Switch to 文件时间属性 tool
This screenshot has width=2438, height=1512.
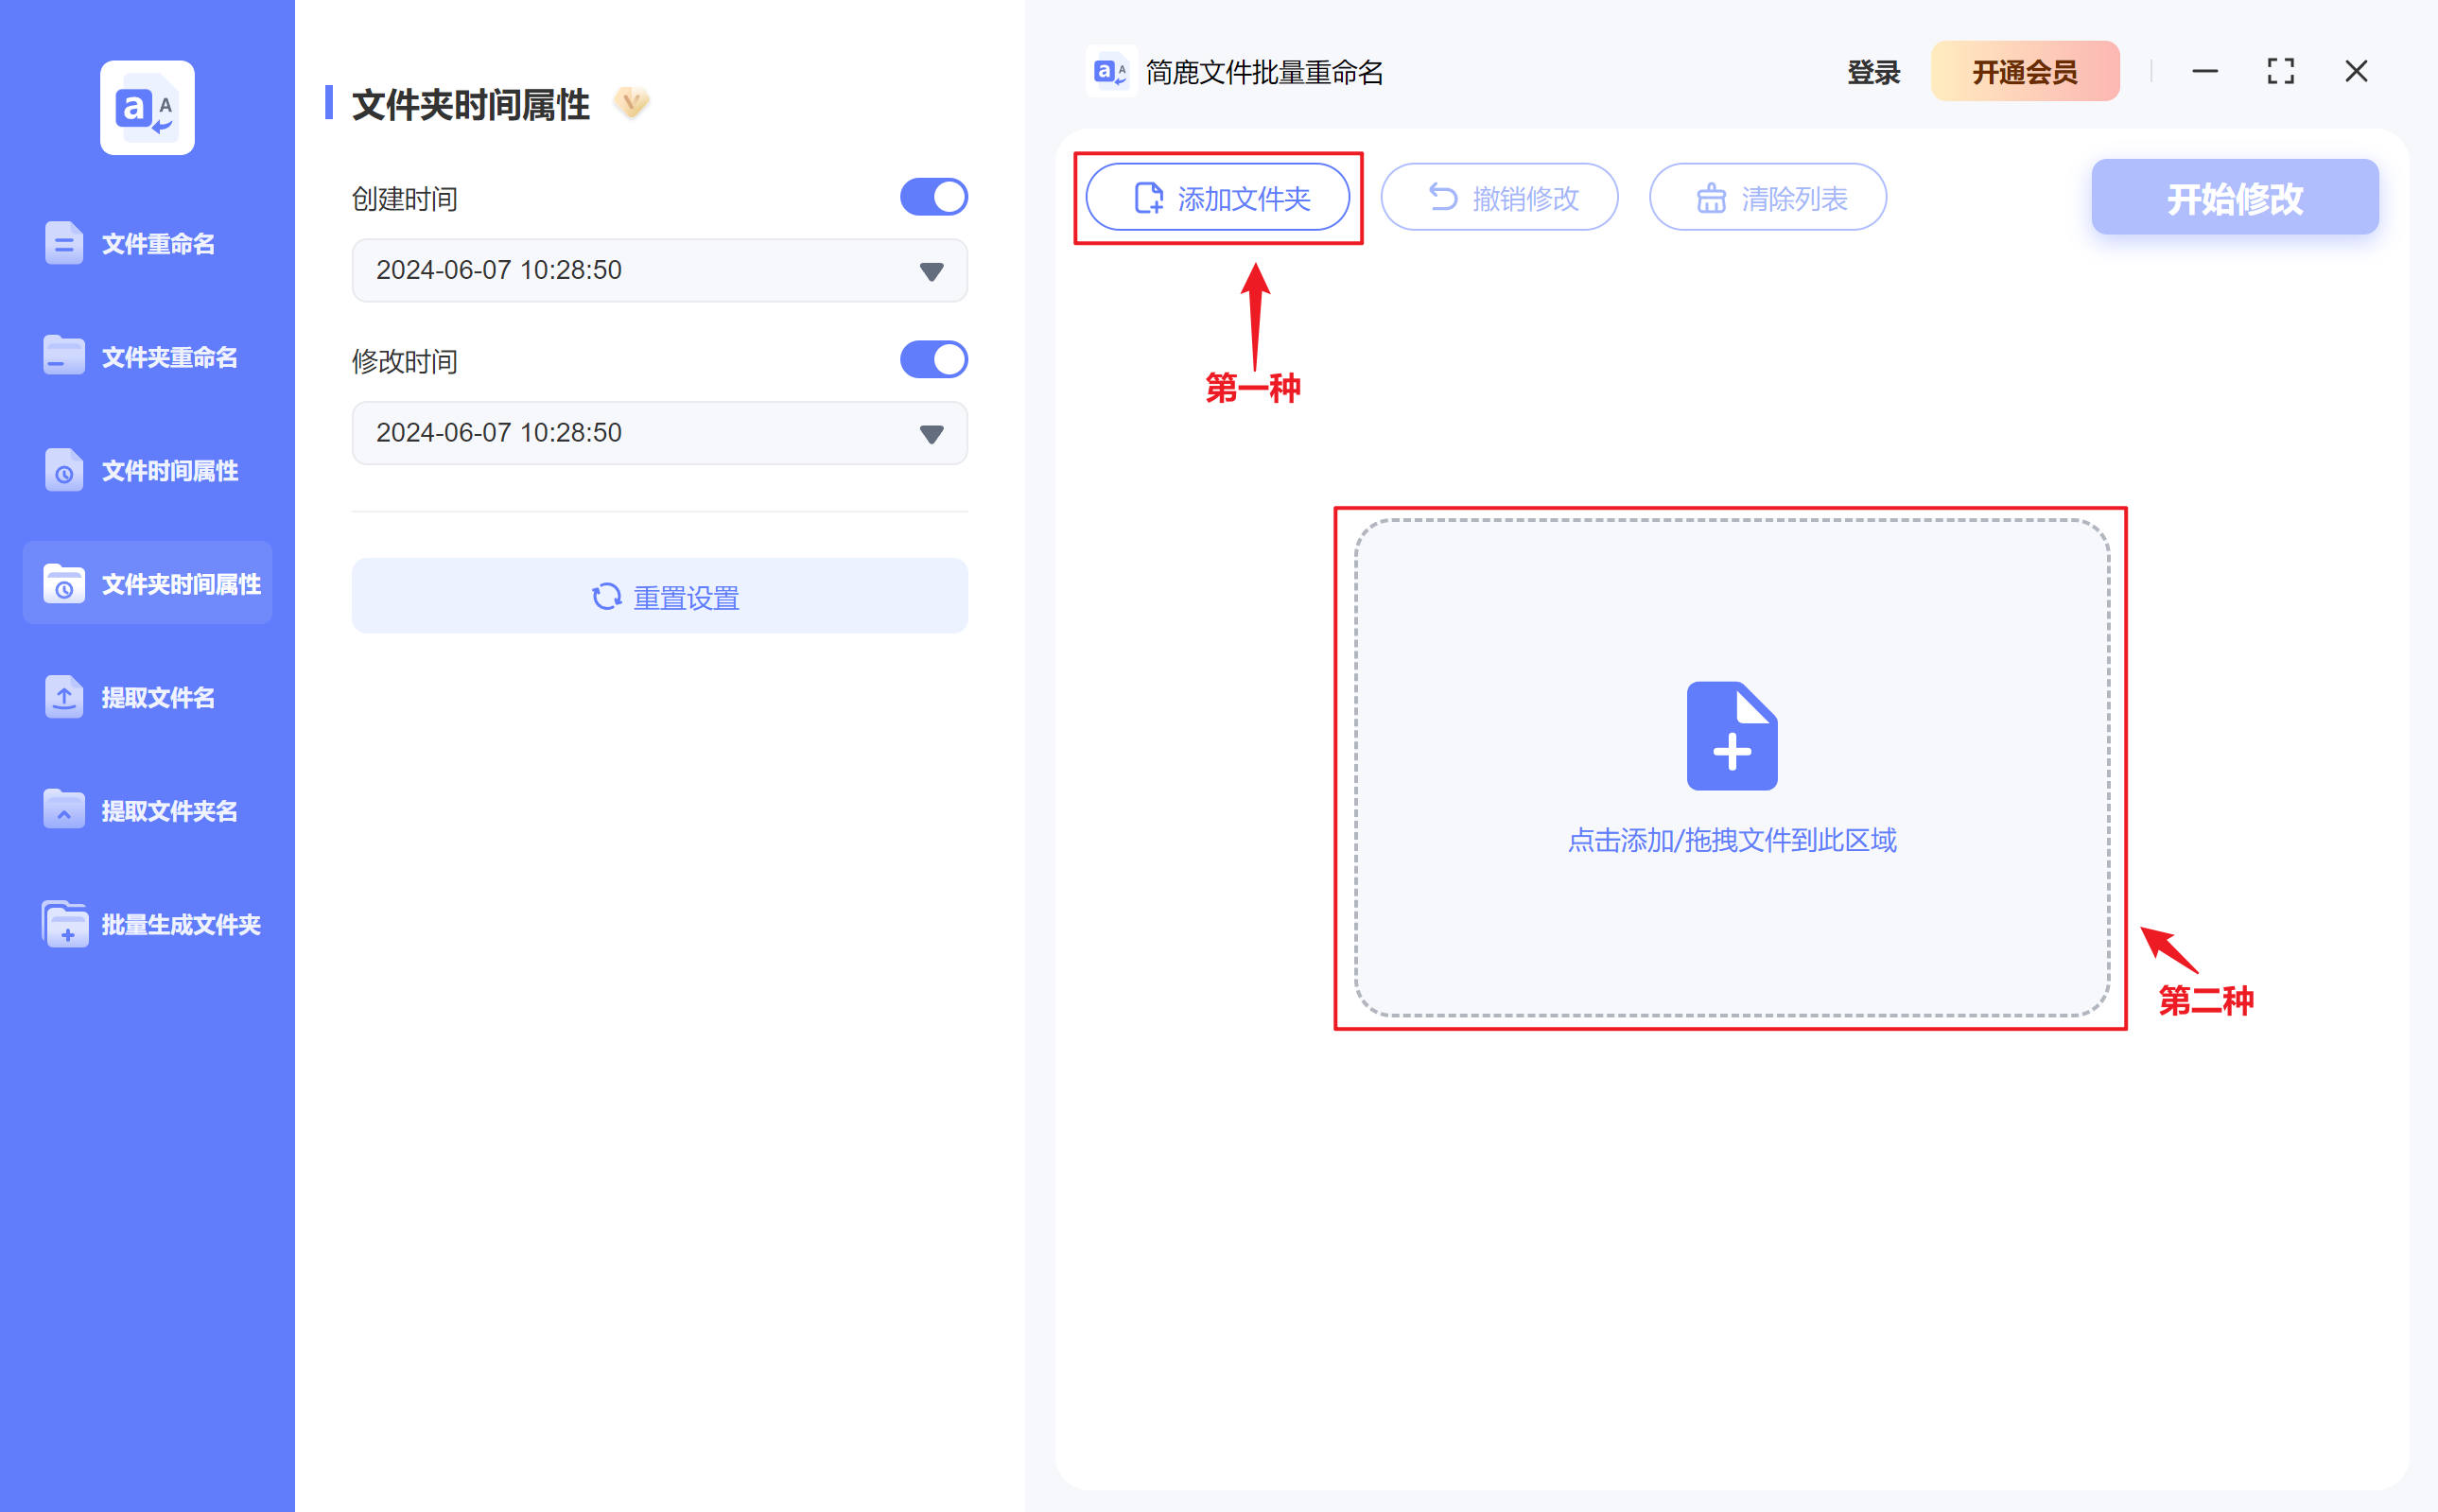[147, 470]
